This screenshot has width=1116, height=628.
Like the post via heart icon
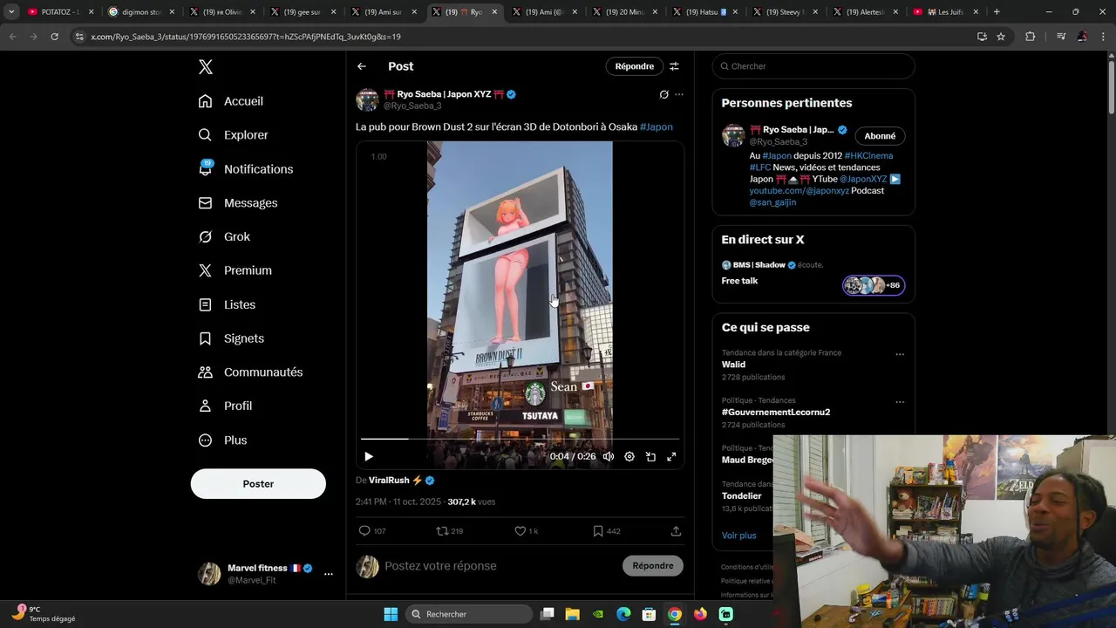(526, 530)
